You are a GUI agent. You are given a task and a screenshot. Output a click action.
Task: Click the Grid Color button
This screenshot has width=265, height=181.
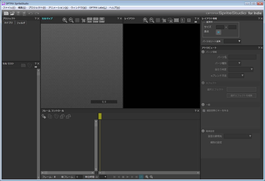point(96,20)
